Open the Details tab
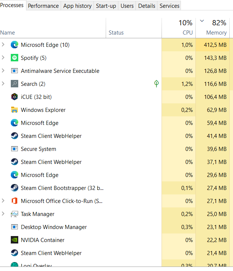This screenshot has width=233, height=271. click(147, 6)
